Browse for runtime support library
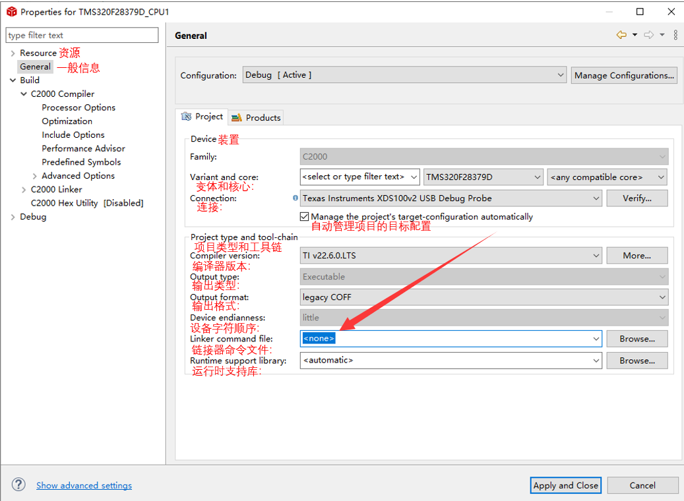Screen dimensions: 684x501 coord(637,361)
